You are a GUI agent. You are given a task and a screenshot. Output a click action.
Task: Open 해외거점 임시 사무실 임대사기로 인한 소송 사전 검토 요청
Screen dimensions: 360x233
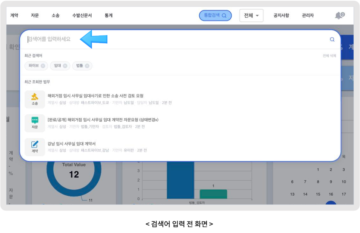click(x=95, y=96)
